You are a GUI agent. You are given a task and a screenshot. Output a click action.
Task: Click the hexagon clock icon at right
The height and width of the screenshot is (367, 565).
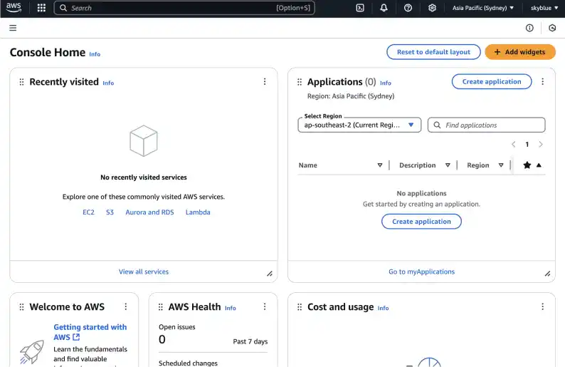(552, 28)
